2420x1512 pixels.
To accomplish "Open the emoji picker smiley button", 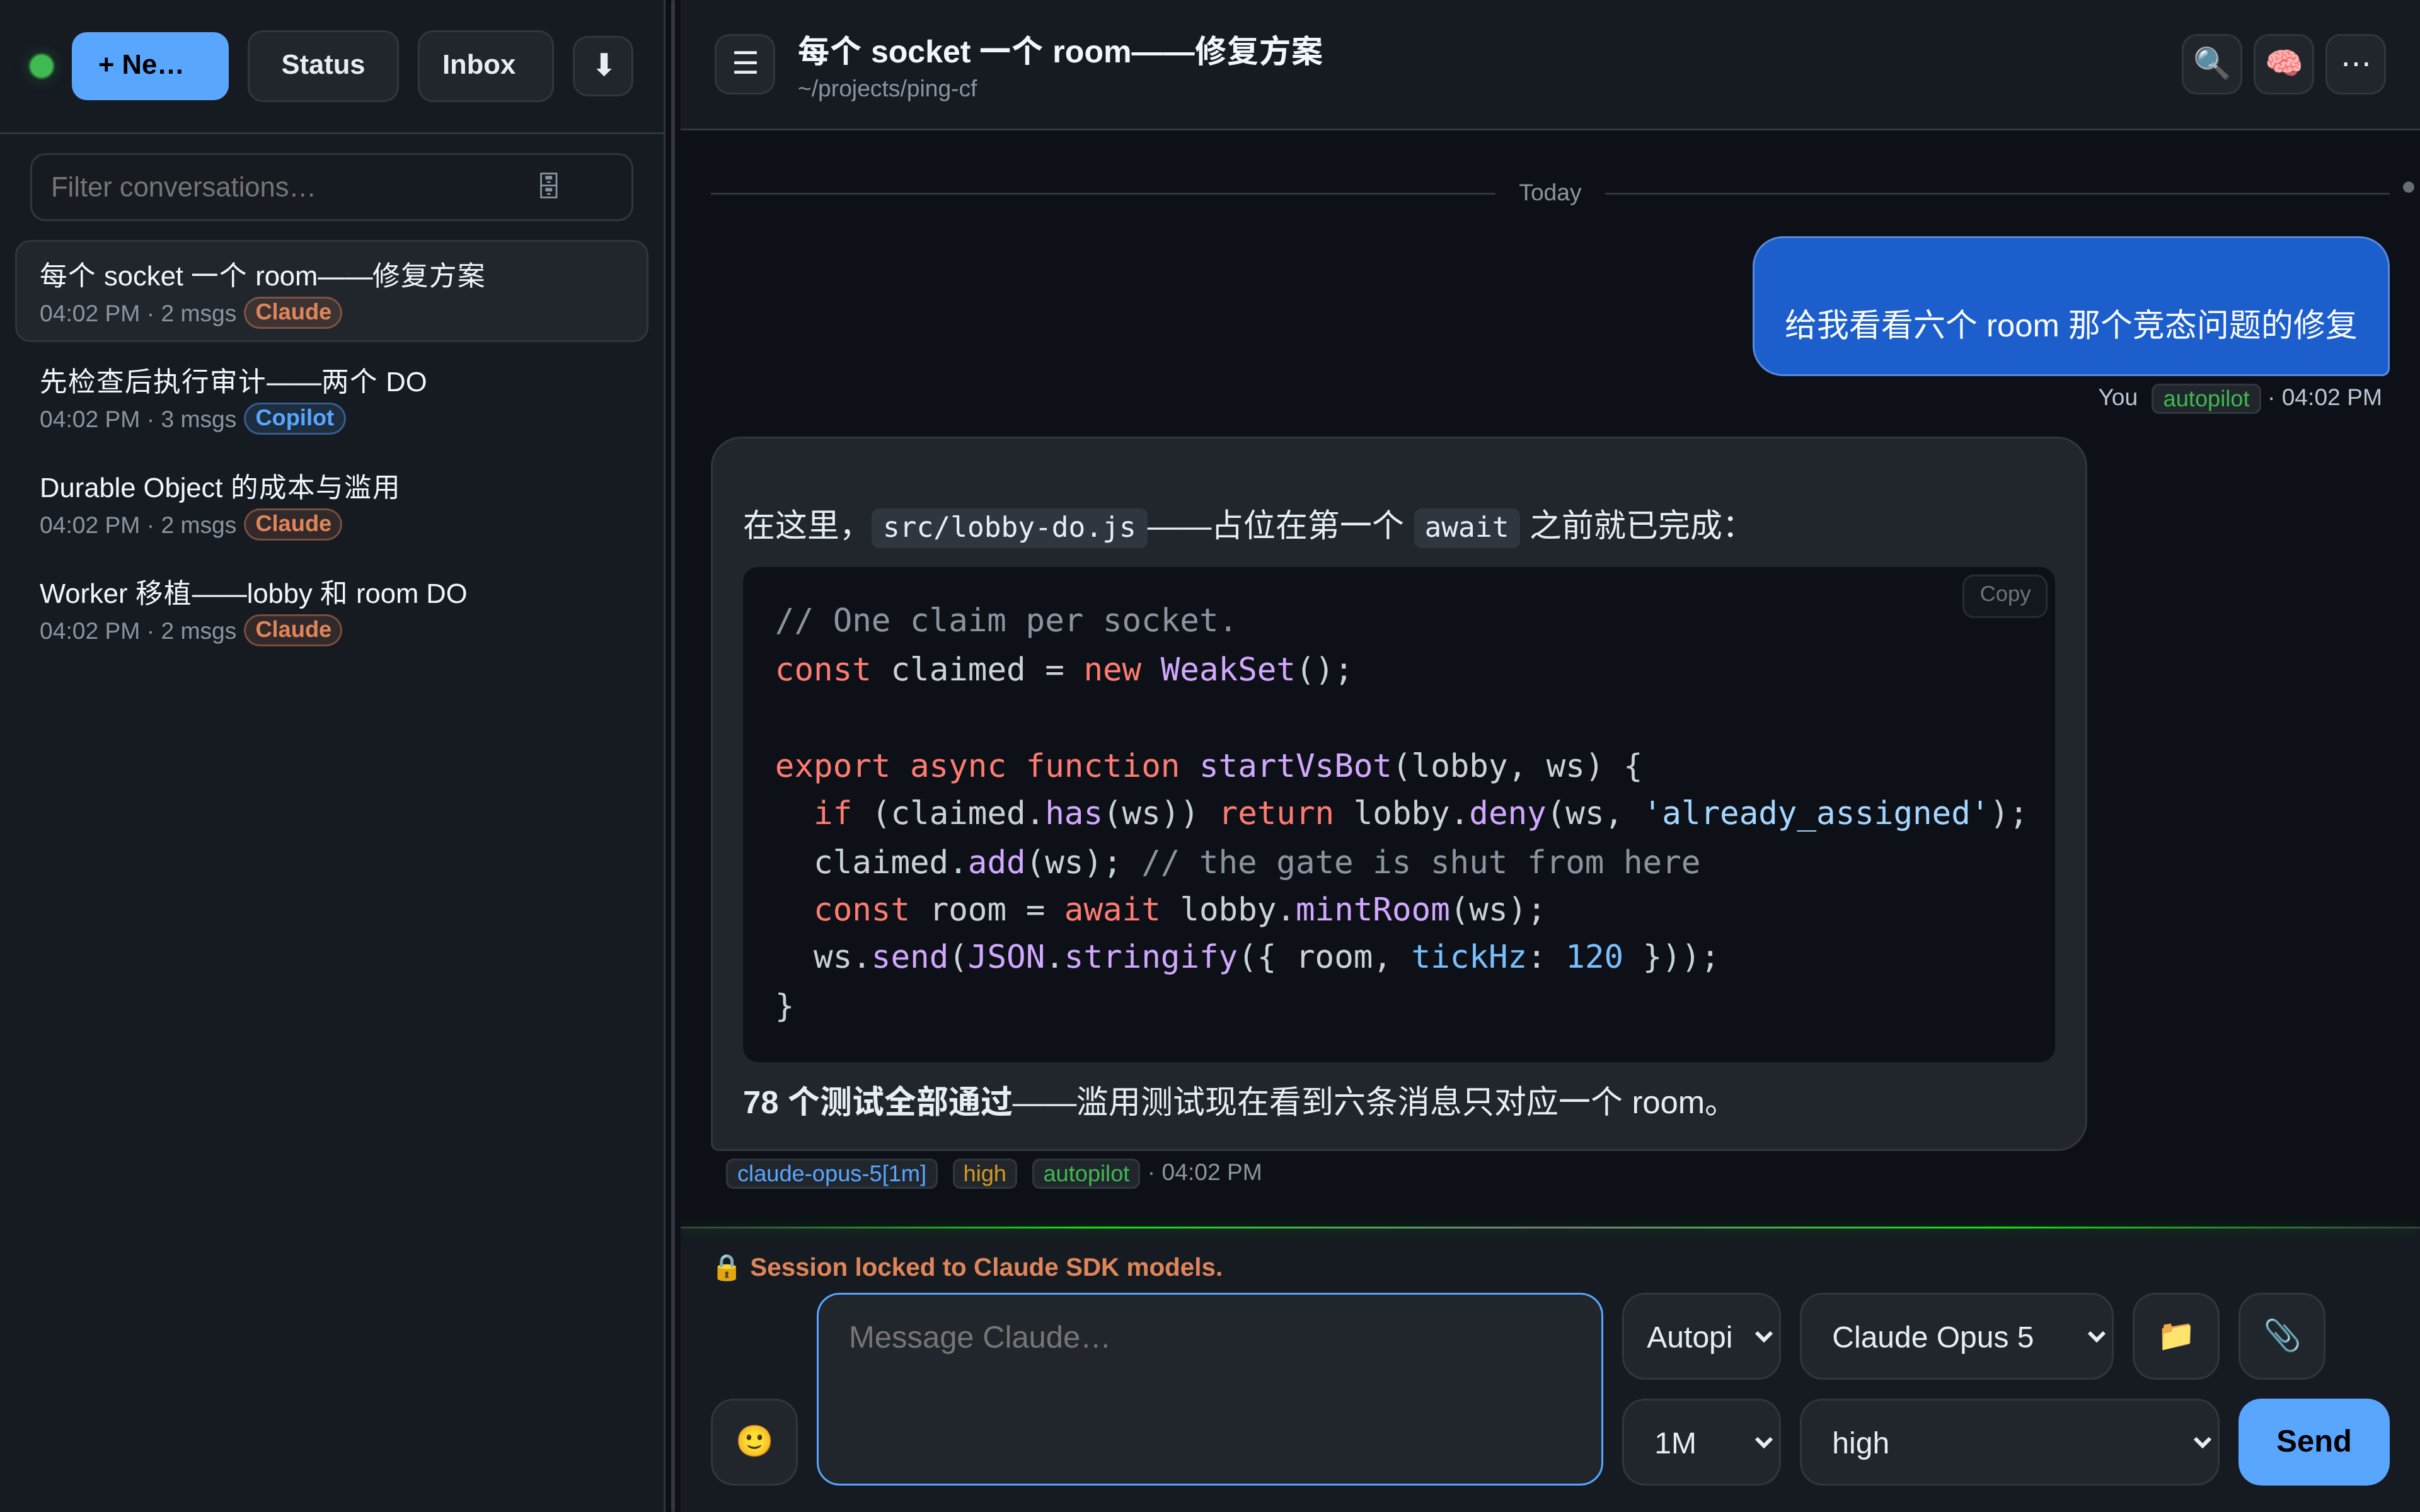I will [754, 1441].
